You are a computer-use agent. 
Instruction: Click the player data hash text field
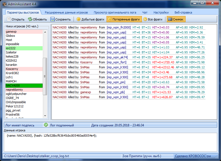click(x=110, y=142)
